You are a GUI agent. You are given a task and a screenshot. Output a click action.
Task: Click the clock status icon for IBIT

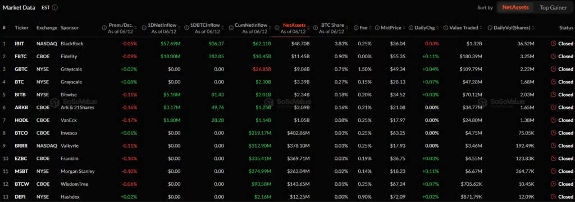[553, 44]
